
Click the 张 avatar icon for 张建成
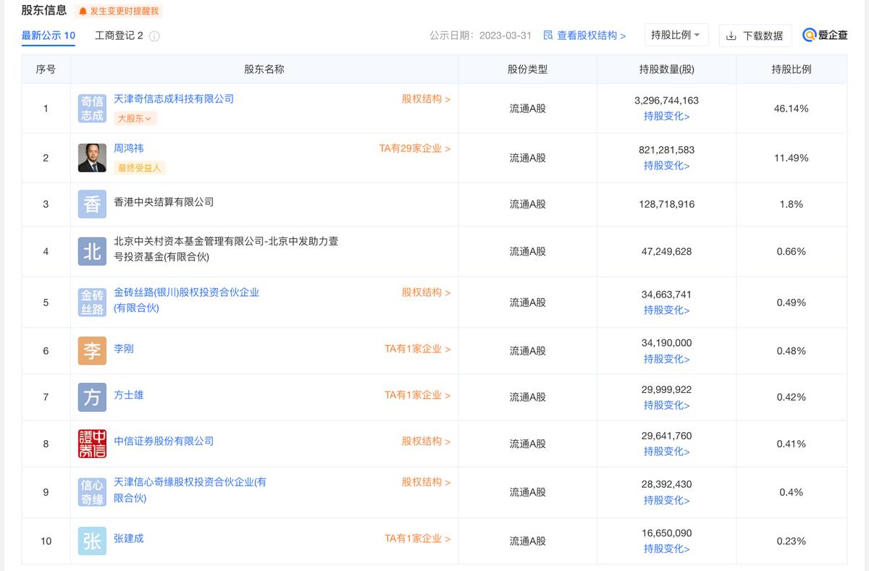tap(91, 541)
